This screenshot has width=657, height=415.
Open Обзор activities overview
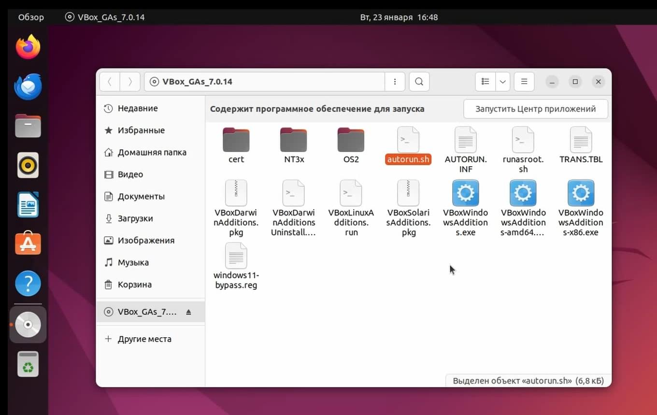click(31, 17)
